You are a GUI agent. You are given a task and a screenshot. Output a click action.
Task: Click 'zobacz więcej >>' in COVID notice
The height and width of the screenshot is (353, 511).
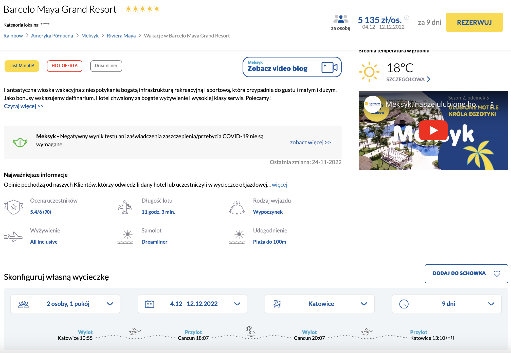311,142
